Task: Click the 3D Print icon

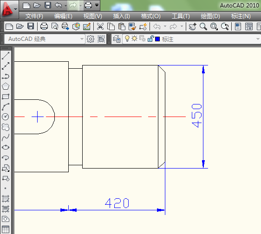Action: (x=76, y=26)
